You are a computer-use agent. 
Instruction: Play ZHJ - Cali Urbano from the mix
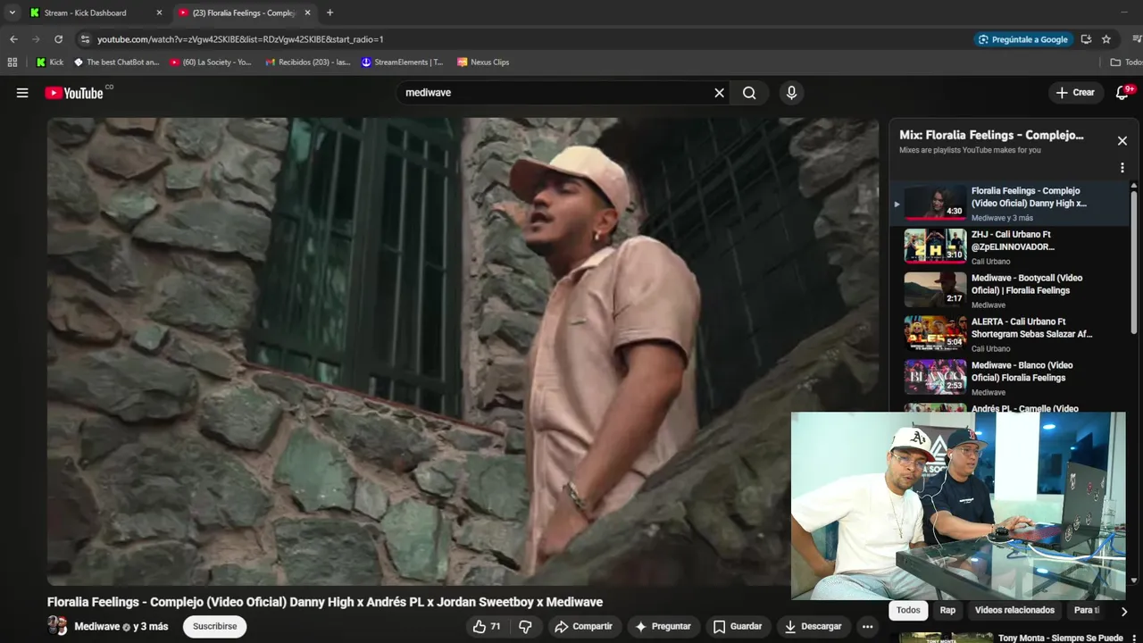click(1010, 247)
